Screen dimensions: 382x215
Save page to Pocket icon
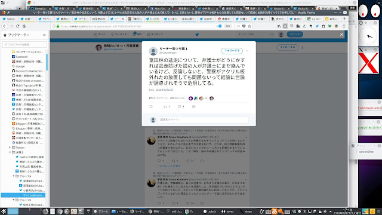[244, 26]
